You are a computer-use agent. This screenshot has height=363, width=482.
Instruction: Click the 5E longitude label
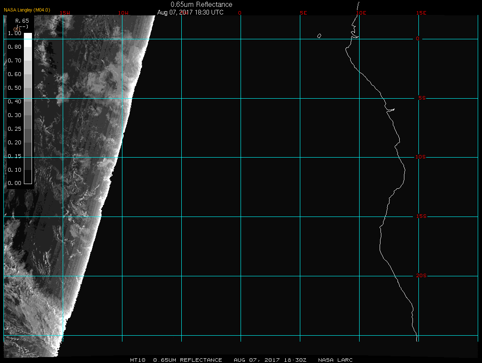[x=303, y=13]
